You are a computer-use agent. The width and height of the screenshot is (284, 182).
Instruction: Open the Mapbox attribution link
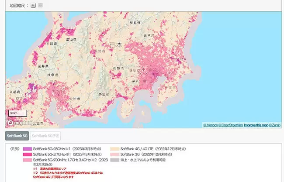click(x=210, y=125)
